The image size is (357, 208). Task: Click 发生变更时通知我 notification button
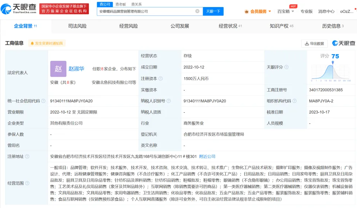(x=47, y=43)
